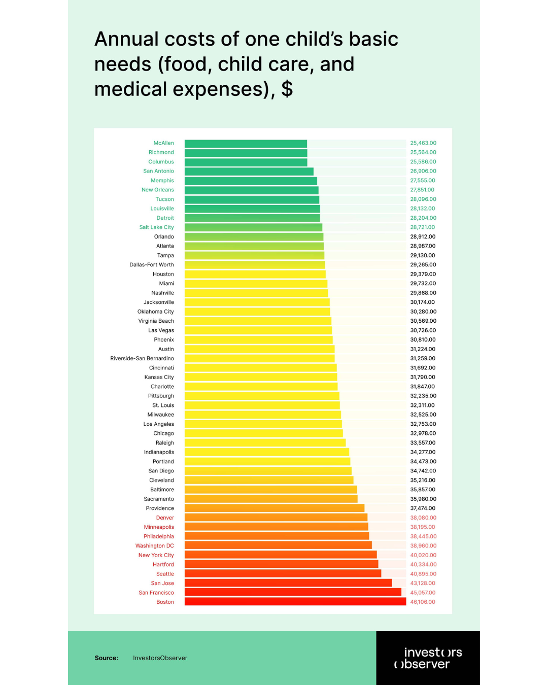Select the yellow Houston bar
Screen dimensions: 548x685
(255, 275)
